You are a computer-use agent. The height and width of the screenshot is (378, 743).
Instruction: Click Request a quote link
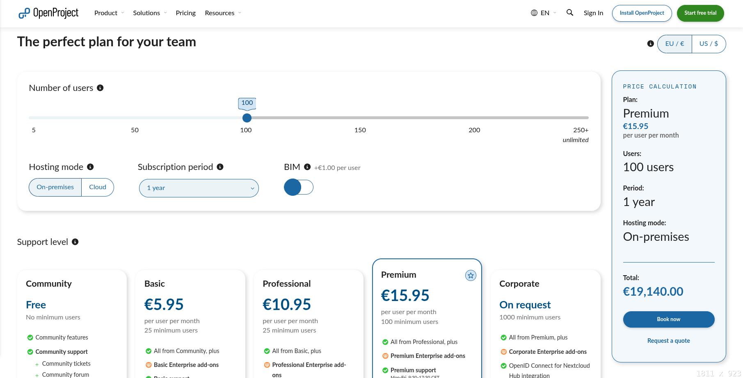tap(669, 341)
